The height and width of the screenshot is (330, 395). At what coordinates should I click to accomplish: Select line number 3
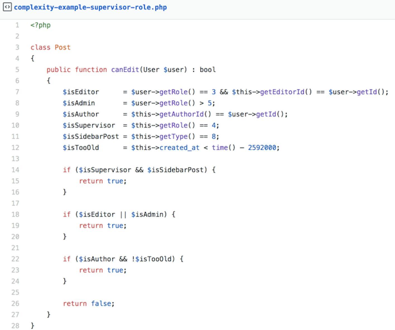[x=17, y=47]
